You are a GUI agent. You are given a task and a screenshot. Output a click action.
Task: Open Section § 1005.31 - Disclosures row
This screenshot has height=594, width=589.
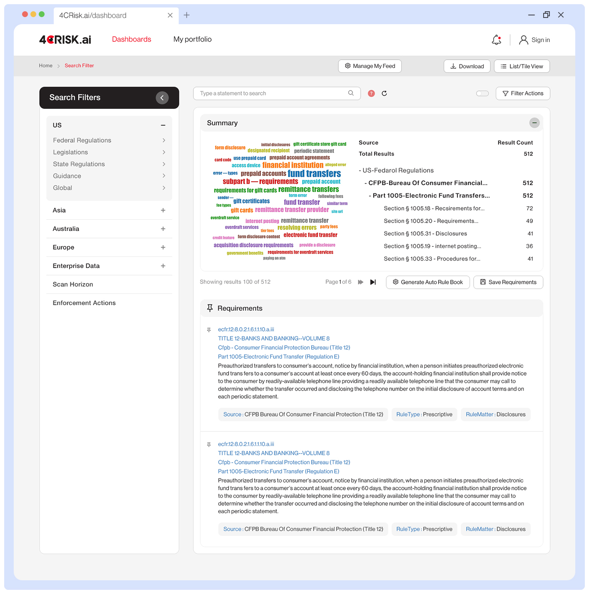(x=458, y=234)
